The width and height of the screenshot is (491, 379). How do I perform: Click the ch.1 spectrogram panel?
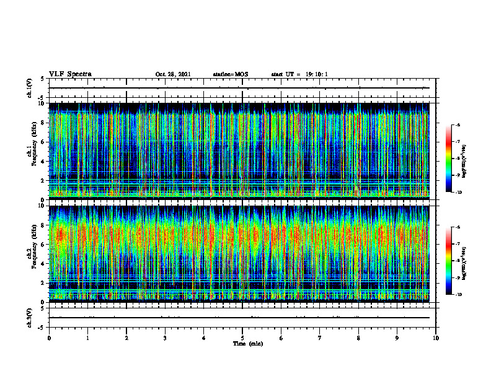point(239,151)
